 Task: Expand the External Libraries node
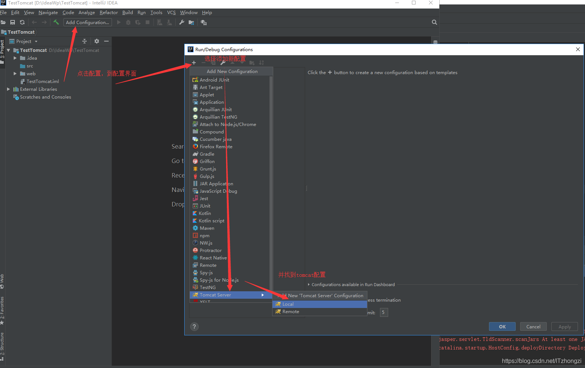[9, 89]
